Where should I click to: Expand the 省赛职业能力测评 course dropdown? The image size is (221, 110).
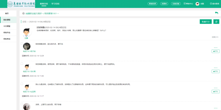coord(43,14)
